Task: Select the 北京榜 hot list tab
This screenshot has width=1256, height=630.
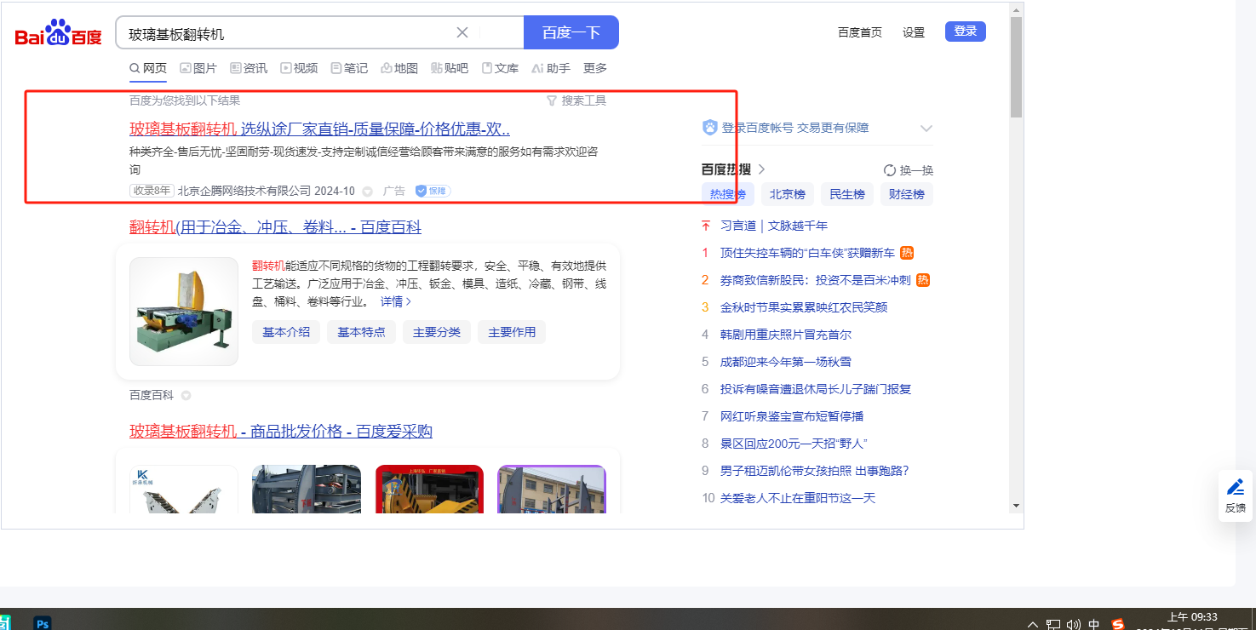Action: pos(788,194)
